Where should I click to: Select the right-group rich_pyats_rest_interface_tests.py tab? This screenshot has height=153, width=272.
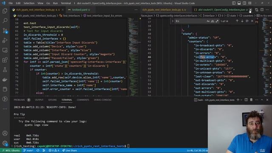pyautogui.click(x=164, y=10)
